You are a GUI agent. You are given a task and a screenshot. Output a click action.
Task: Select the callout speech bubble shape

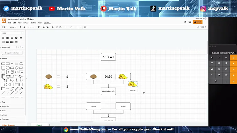12,80
